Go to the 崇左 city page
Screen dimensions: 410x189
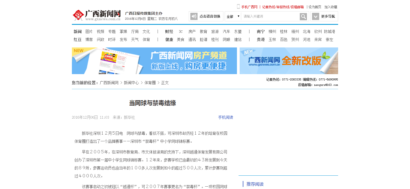tap(330, 39)
